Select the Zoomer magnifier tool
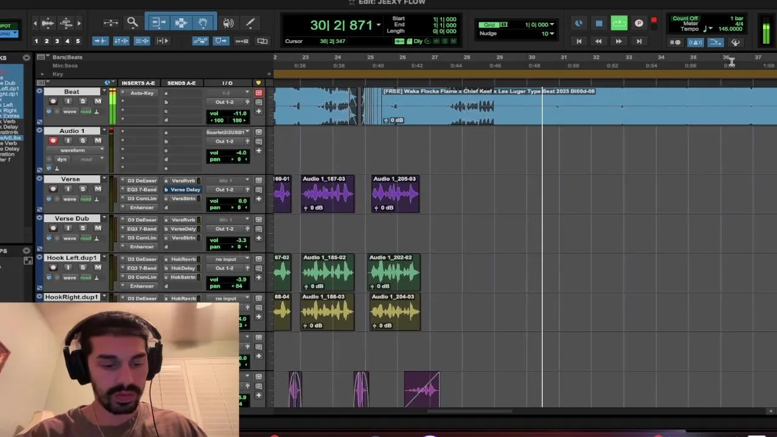777x437 pixels. point(132,23)
